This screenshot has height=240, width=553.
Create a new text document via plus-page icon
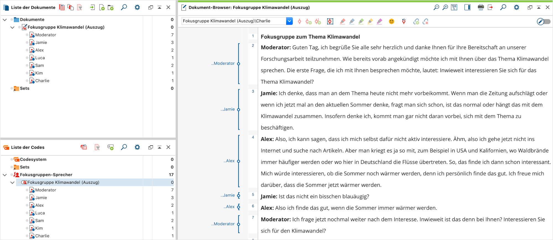click(102, 7)
